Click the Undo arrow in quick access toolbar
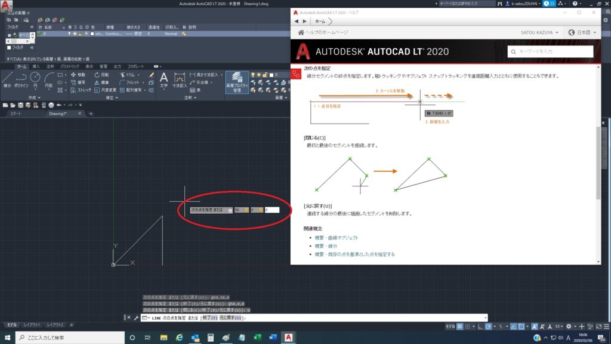This screenshot has width=611, height=344. 59,105
